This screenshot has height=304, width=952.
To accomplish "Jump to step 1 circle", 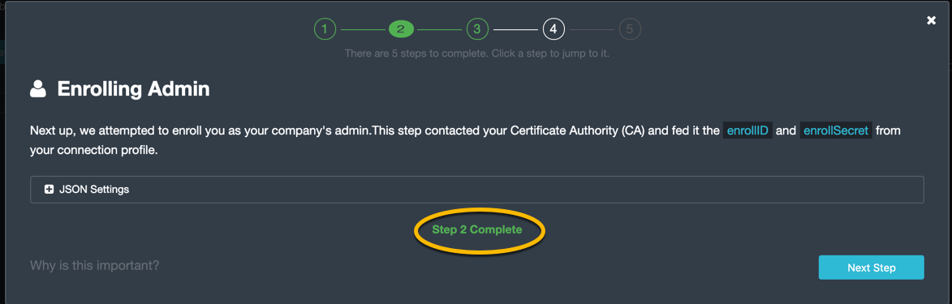I will [325, 28].
